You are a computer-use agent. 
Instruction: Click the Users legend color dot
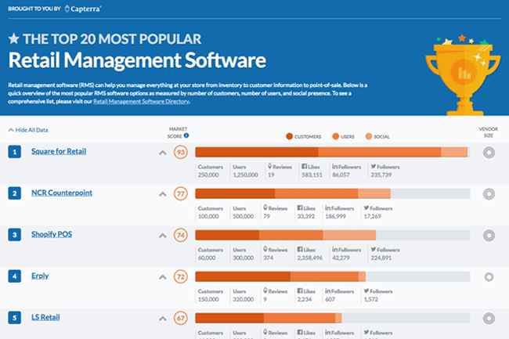click(336, 136)
